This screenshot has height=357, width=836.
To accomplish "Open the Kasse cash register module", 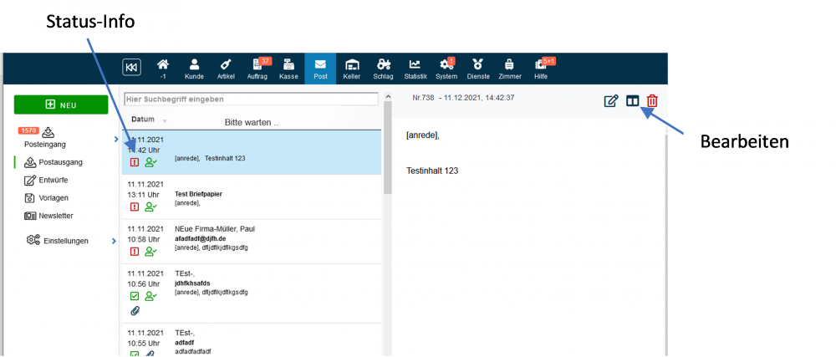I will point(288,69).
